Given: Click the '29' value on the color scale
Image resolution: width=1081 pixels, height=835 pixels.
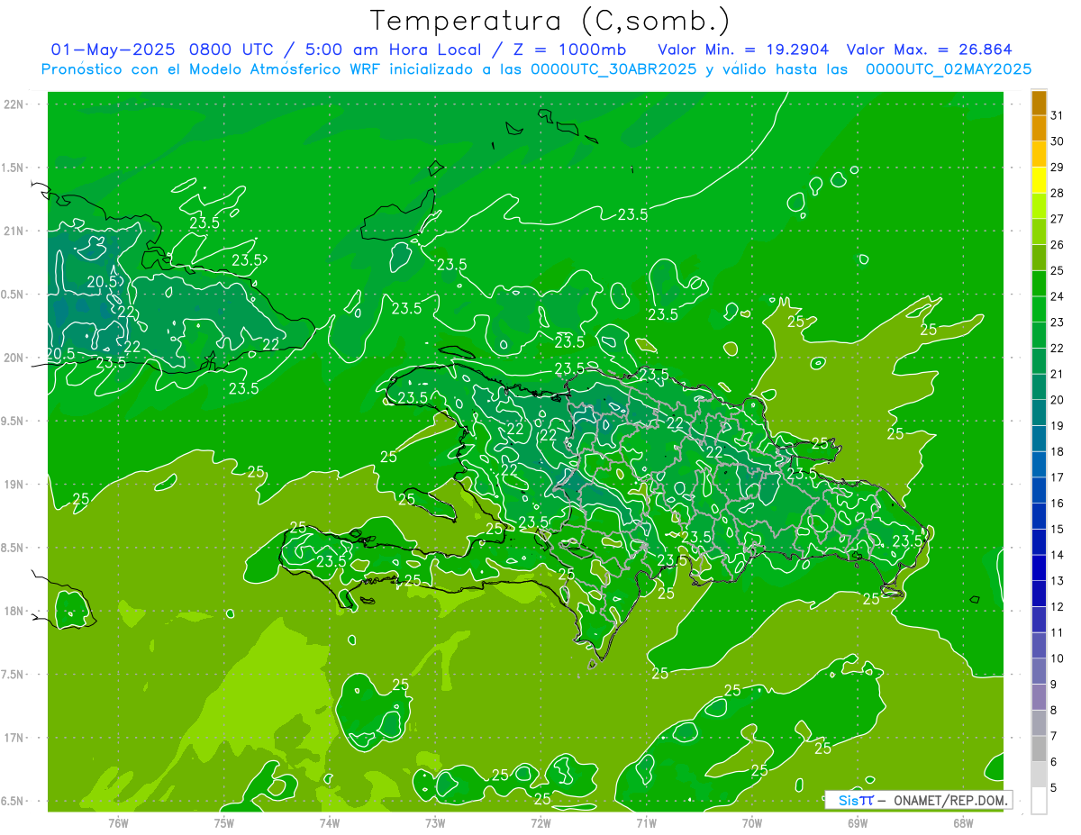Looking at the screenshot, I should click(x=1058, y=167).
